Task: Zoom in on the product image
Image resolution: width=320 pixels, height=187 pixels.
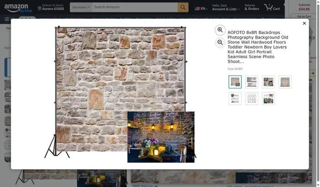Action: coord(220,30)
